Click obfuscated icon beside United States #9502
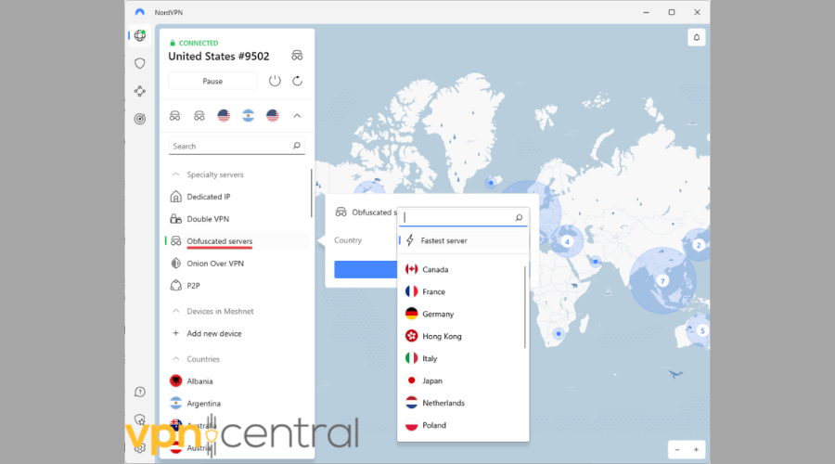Viewport: 835px width, 464px height. click(297, 56)
